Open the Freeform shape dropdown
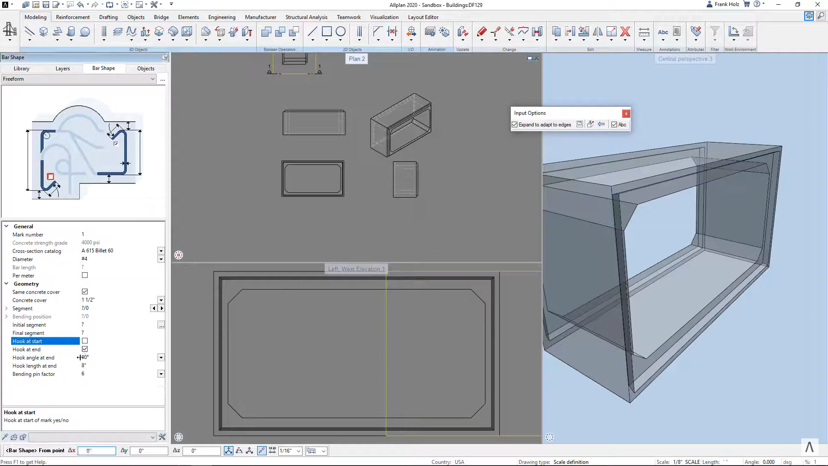The width and height of the screenshot is (828, 466). [152, 79]
